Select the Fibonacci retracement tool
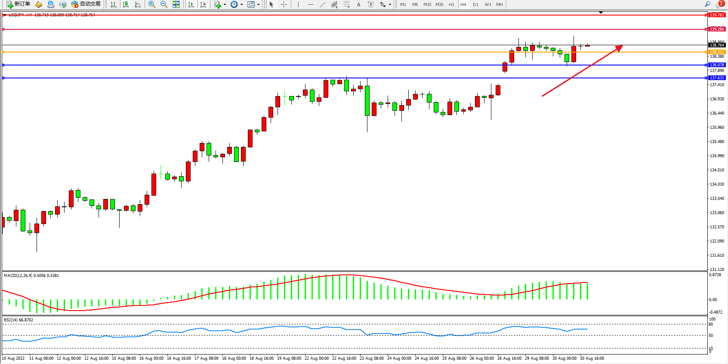728x364 pixels. point(347,4)
